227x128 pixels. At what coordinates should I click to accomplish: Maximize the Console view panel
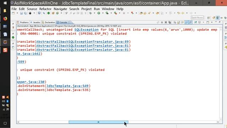220,22
